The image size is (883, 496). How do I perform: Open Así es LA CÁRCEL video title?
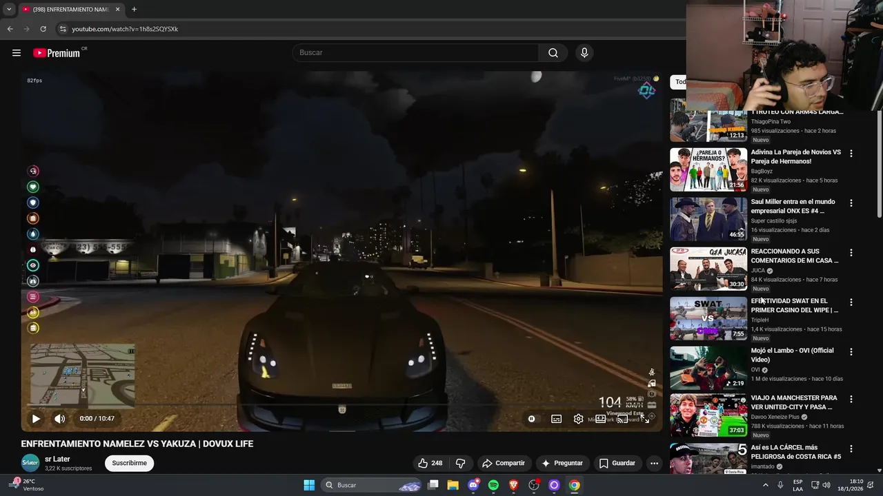[796, 452]
